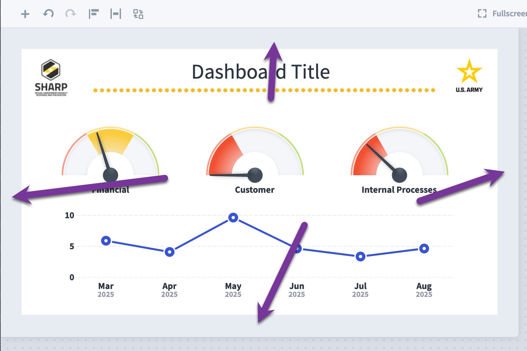This screenshot has height=351, width=527.
Task: Click the Aug 2025 data point
Action: [x=424, y=249]
